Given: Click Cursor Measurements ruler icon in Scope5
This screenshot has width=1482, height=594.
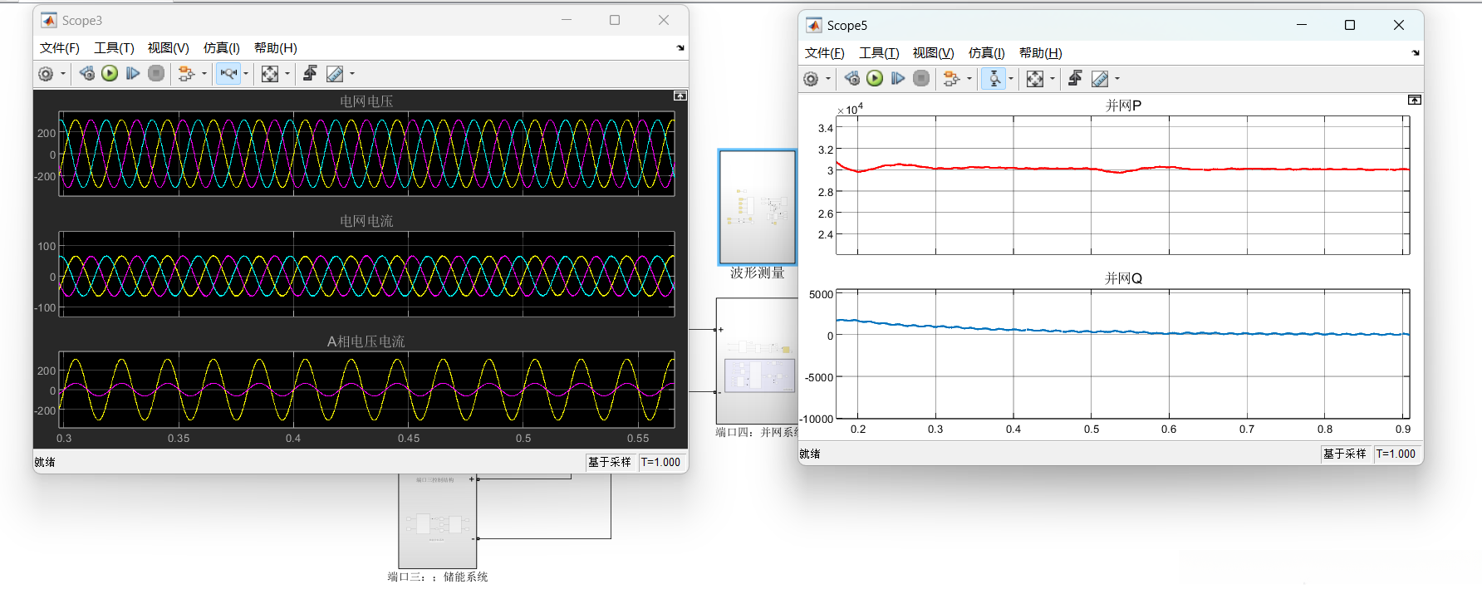Looking at the screenshot, I should pos(1100,79).
